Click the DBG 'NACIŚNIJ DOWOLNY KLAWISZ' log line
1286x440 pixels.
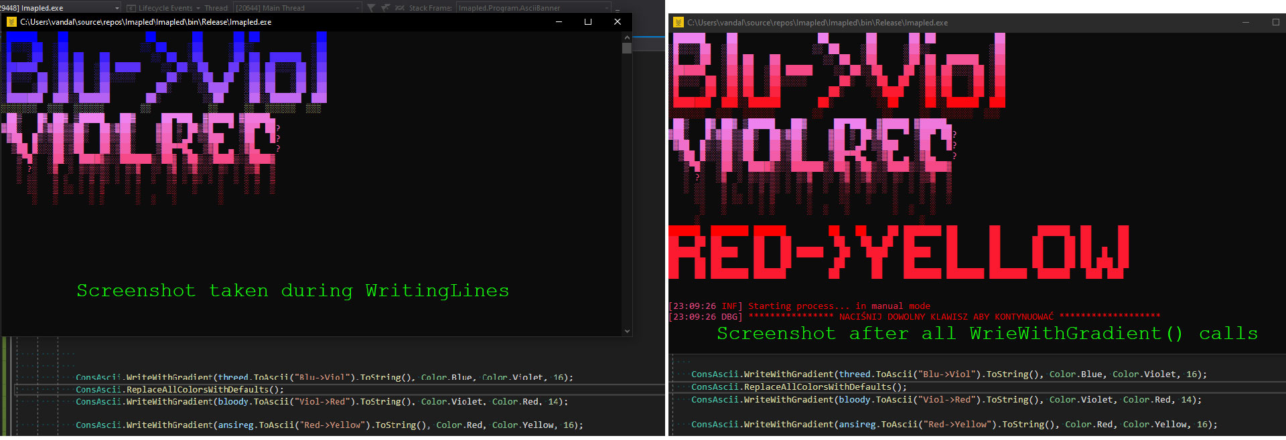click(915, 317)
